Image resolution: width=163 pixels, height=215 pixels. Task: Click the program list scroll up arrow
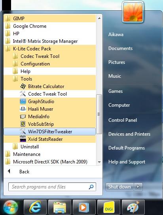pyautogui.click(x=99, y=18)
